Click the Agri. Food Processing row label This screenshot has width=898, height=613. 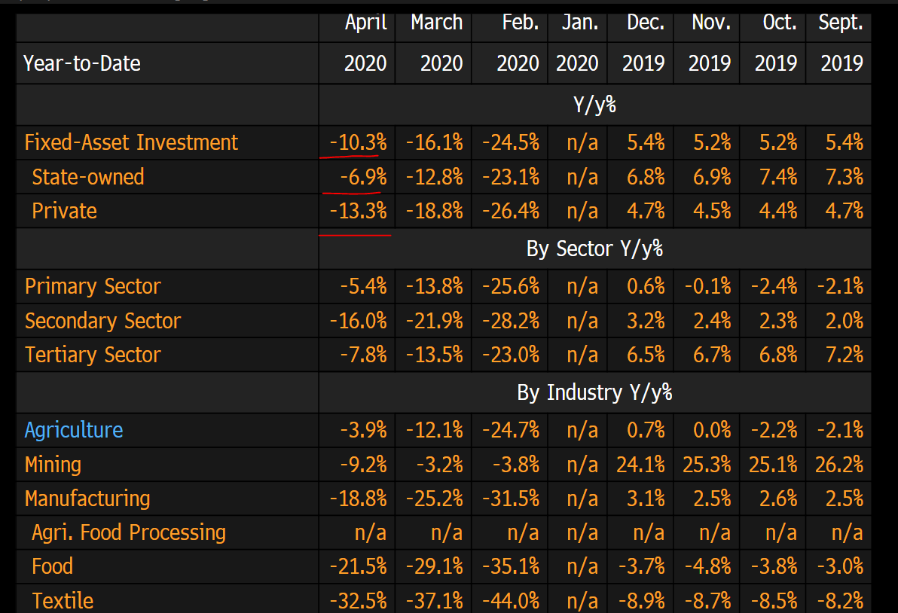click(x=129, y=532)
